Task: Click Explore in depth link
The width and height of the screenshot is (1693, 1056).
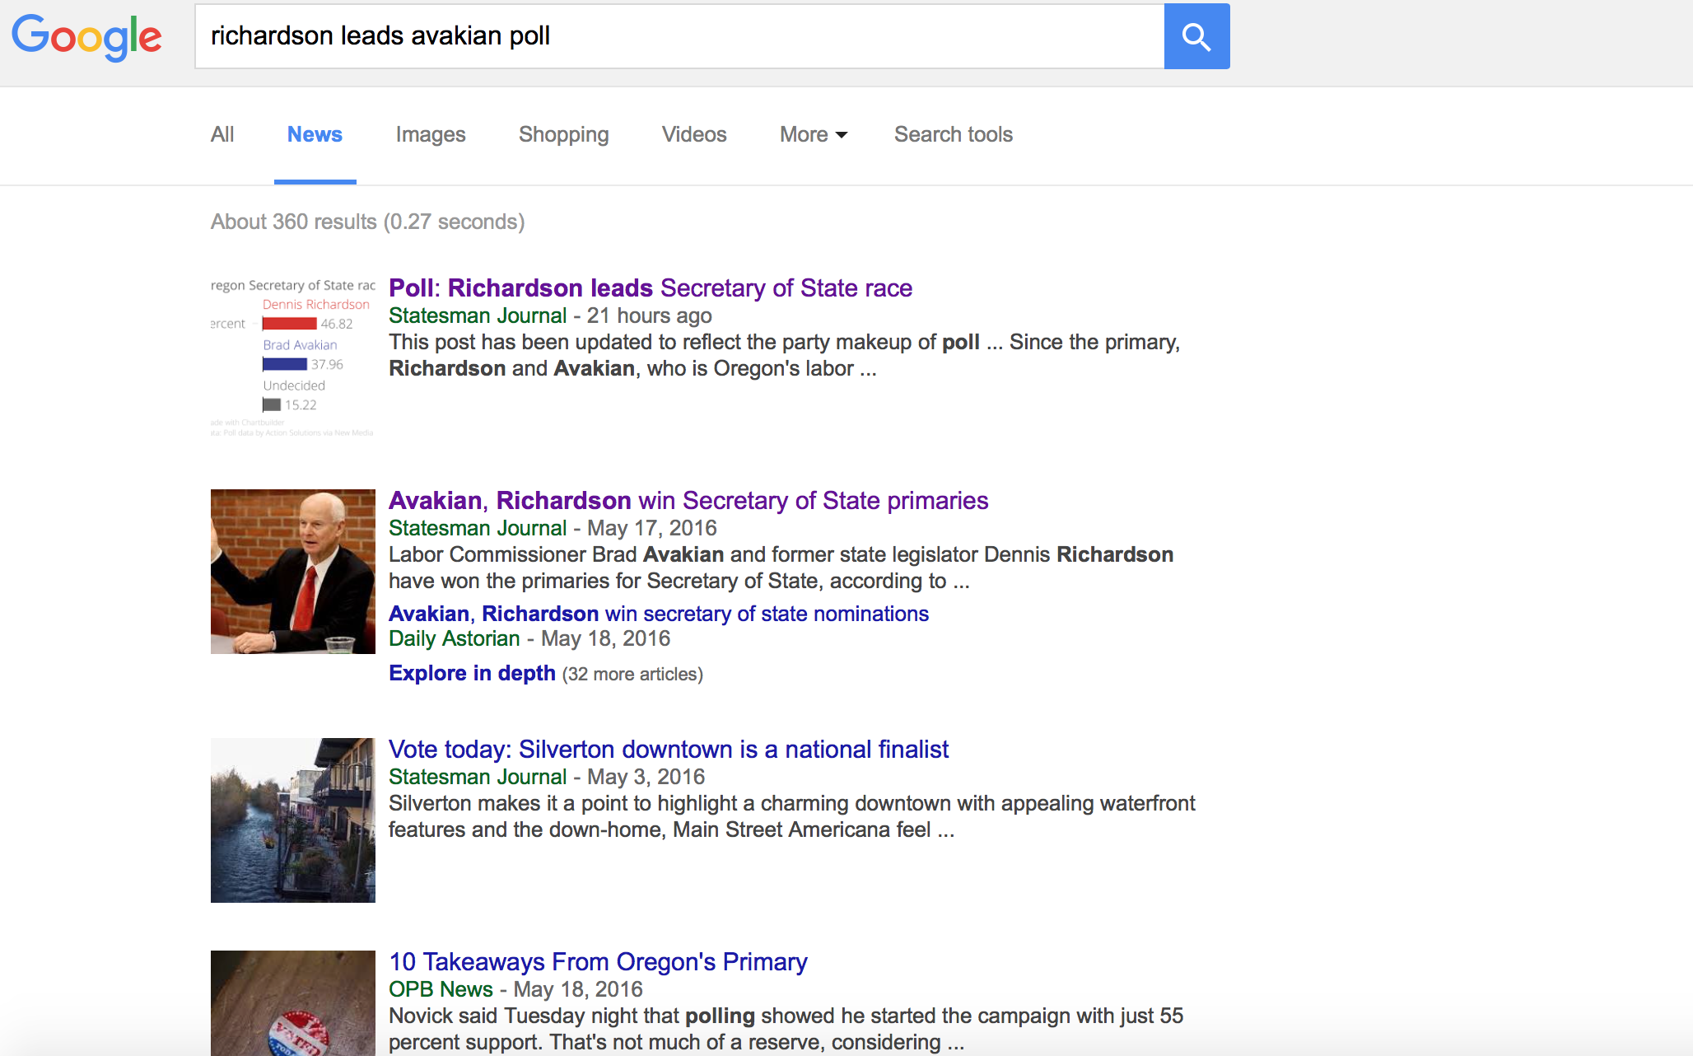Action: click(x=472, y=673)
